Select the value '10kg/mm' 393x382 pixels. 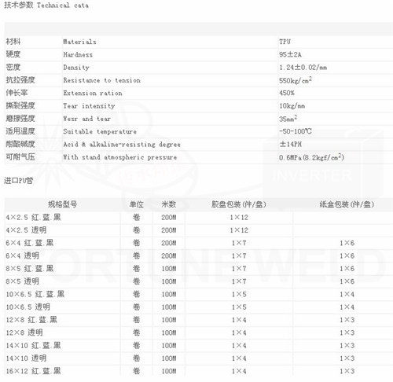(x=292, y=106)
